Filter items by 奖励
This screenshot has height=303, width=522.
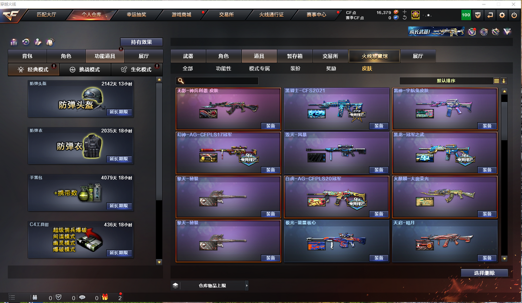coord(331,68)
